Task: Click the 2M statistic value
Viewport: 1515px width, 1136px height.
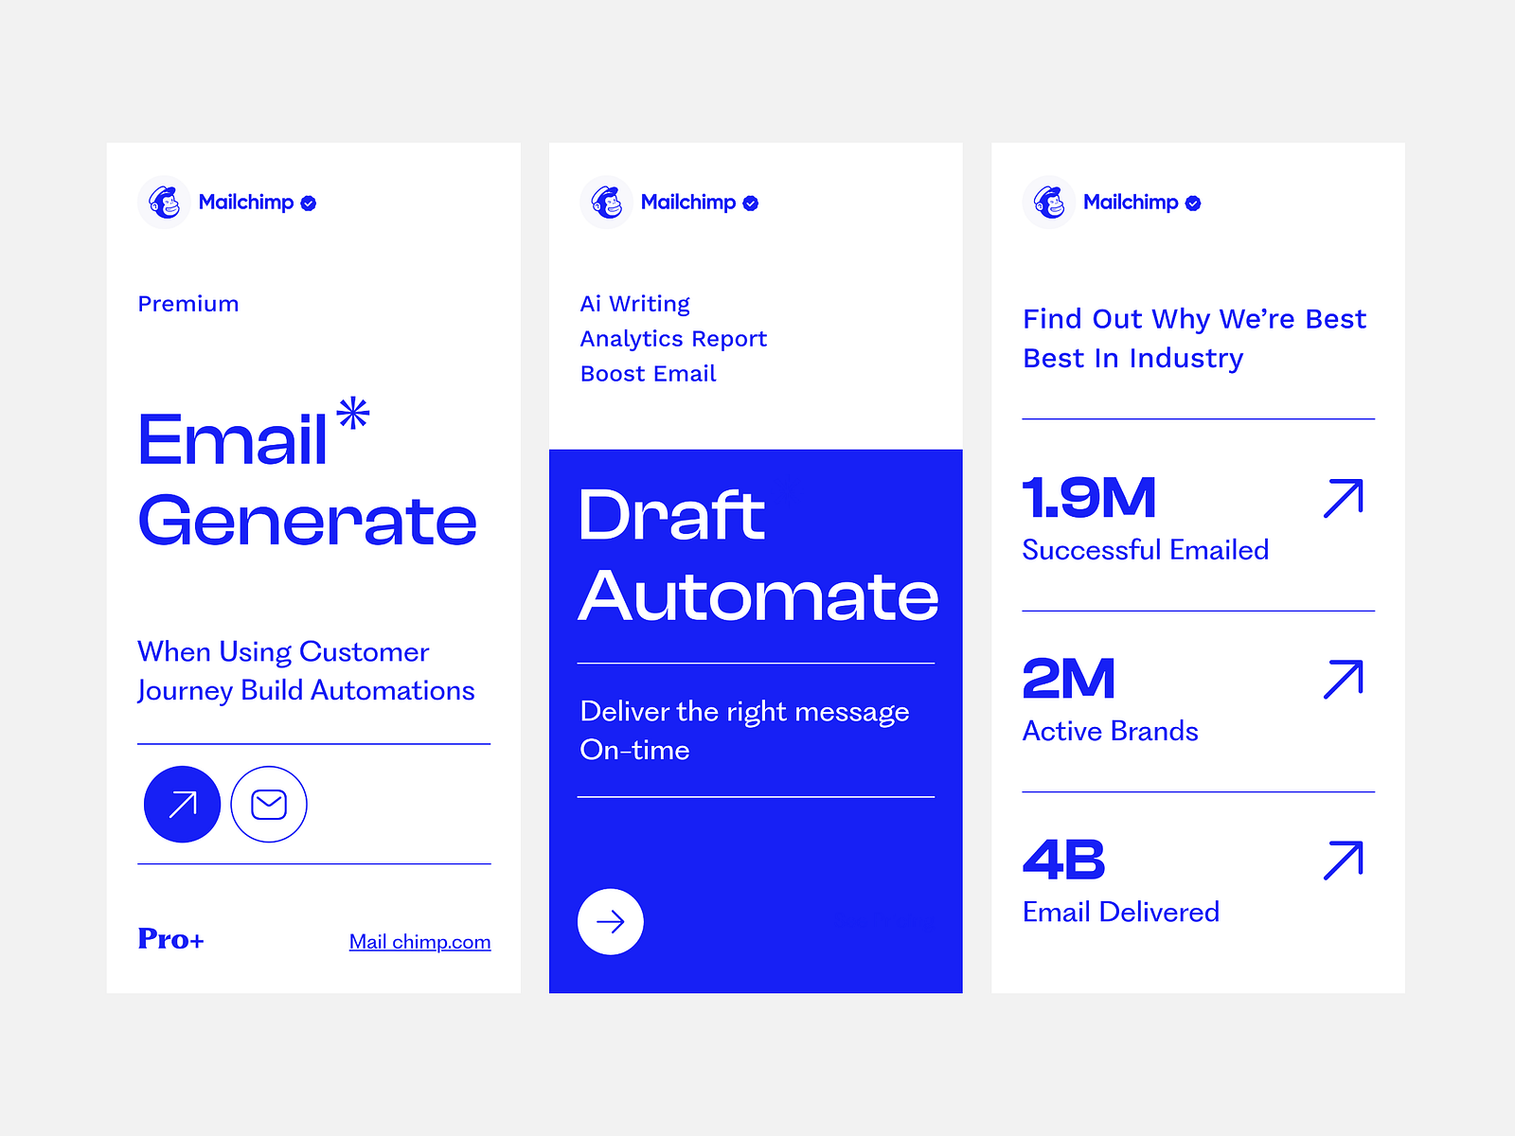Action: pyautogui.click(x=1069, y=679)
